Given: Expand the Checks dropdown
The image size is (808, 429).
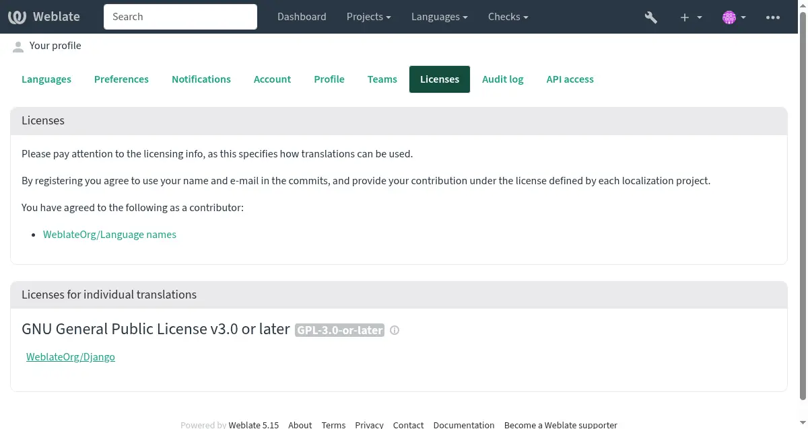Looking at the screenshot, I should pos(508,17).
